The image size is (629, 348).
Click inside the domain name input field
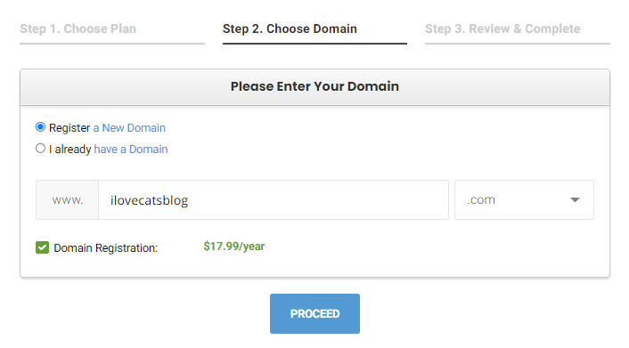[x=274, y=199]
